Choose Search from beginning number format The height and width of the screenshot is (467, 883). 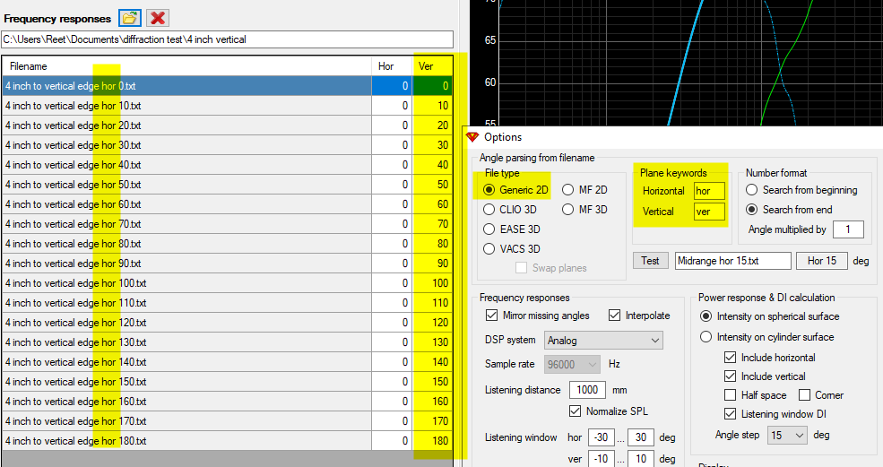(x=751, y=190)
